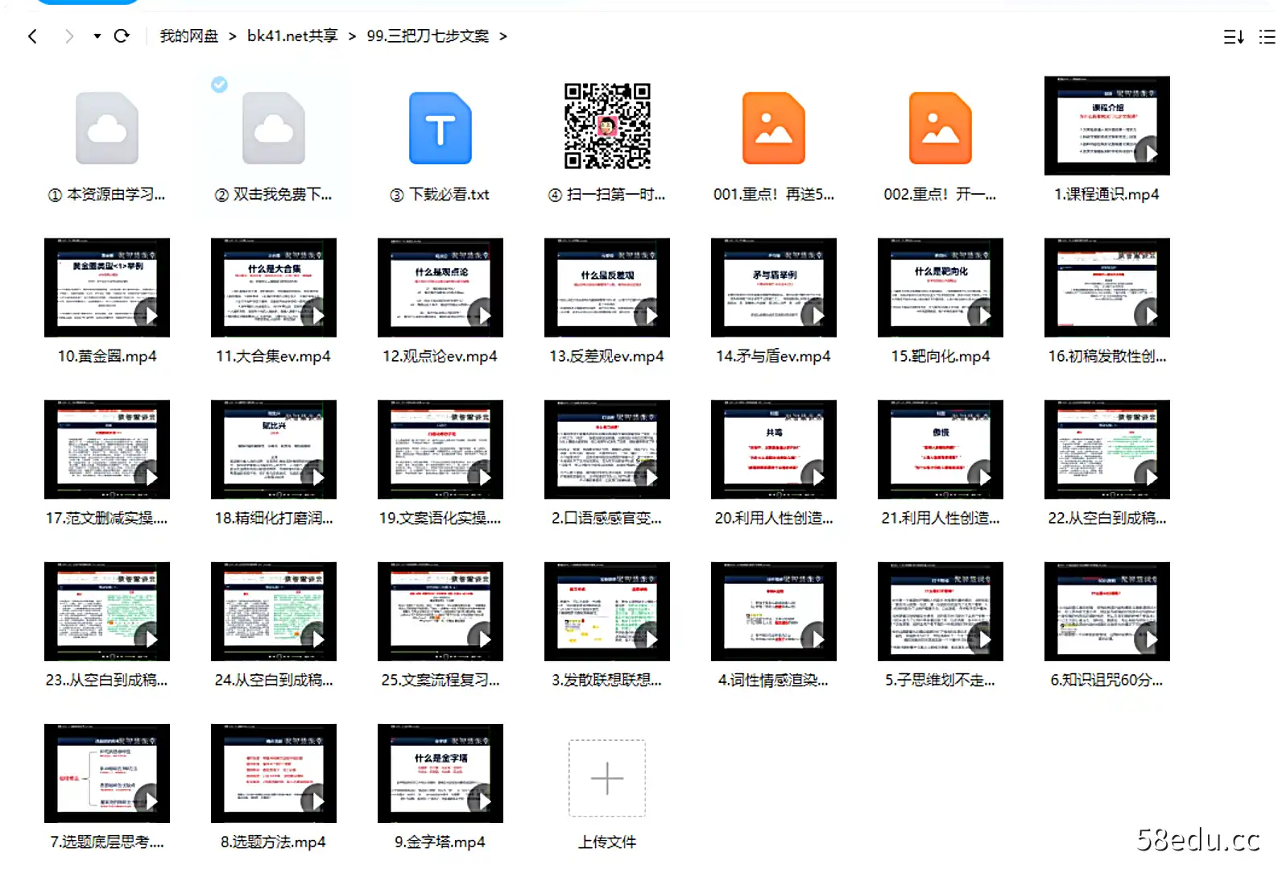The image size is (1278, 869).
Task: Go to 我的网盘 in breadcrumb
Action: coord(188,36)
